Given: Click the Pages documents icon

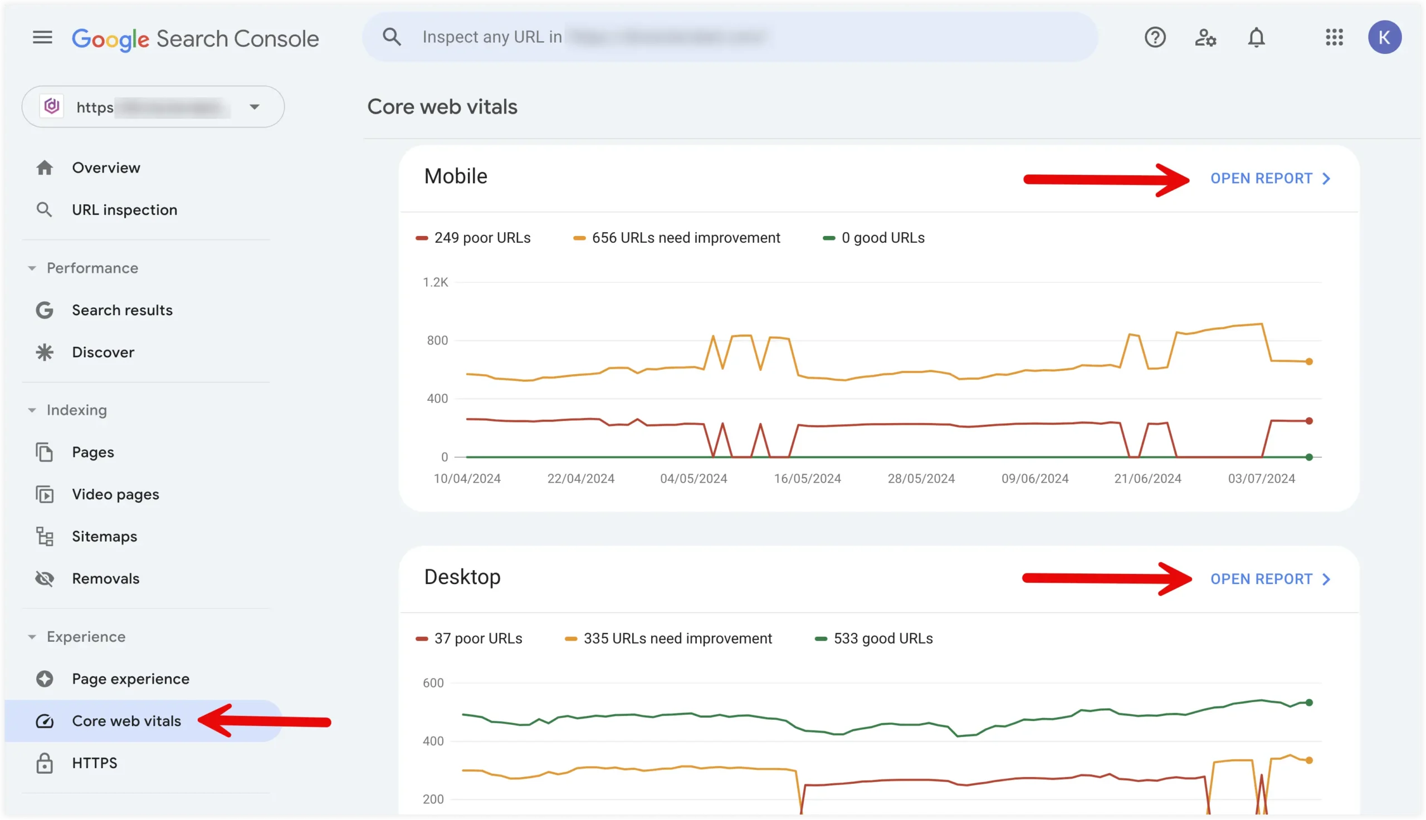Looking at the screenshot, I should coord(45,452).
